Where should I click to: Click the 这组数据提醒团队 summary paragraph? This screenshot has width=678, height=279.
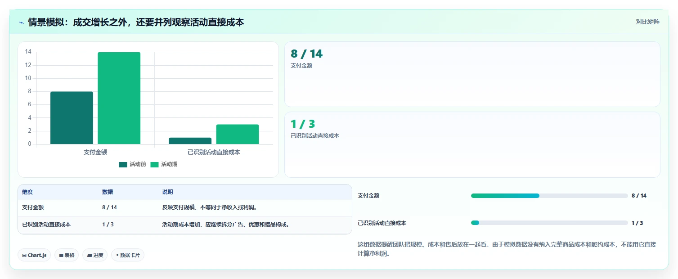pyautogui.click(x=507, y=249)
